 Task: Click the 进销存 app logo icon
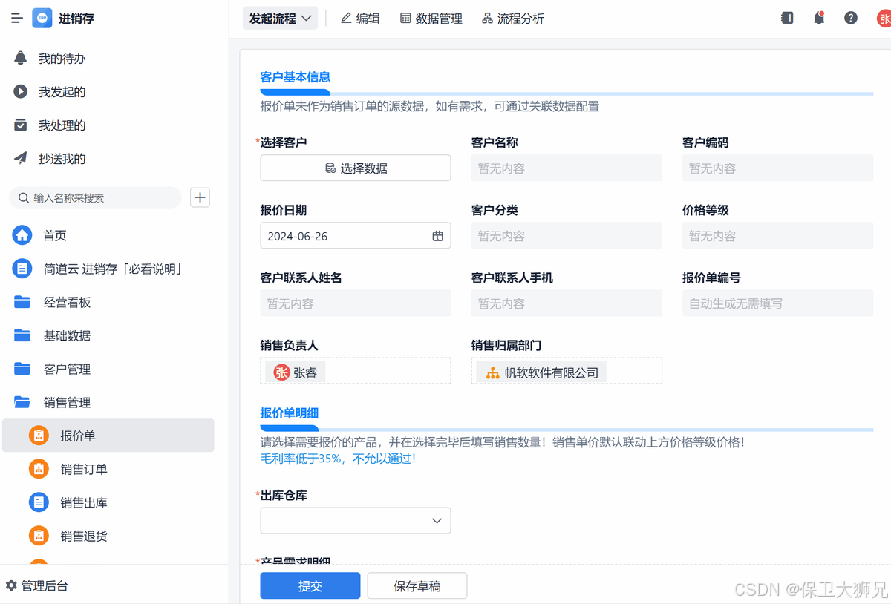[x=42, y=19]
